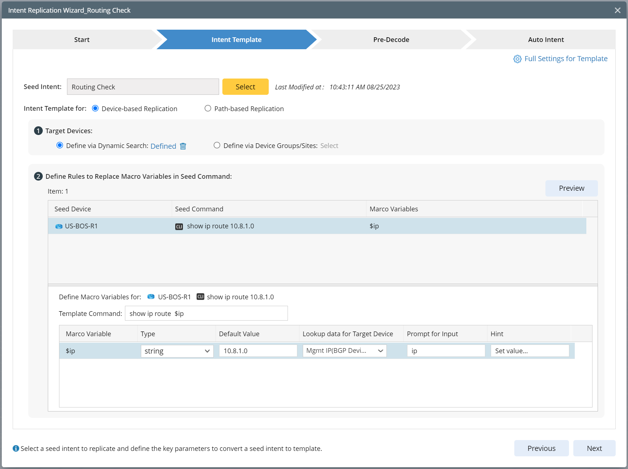The width and height of the screenshot is (628, 469).
Task: Enable Define via Device Groups/Sites option
Action: [217, 145]
